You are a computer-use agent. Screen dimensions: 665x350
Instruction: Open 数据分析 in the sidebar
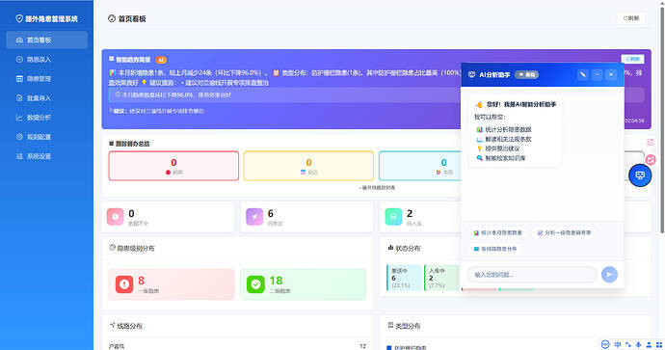tap(46, 118)
